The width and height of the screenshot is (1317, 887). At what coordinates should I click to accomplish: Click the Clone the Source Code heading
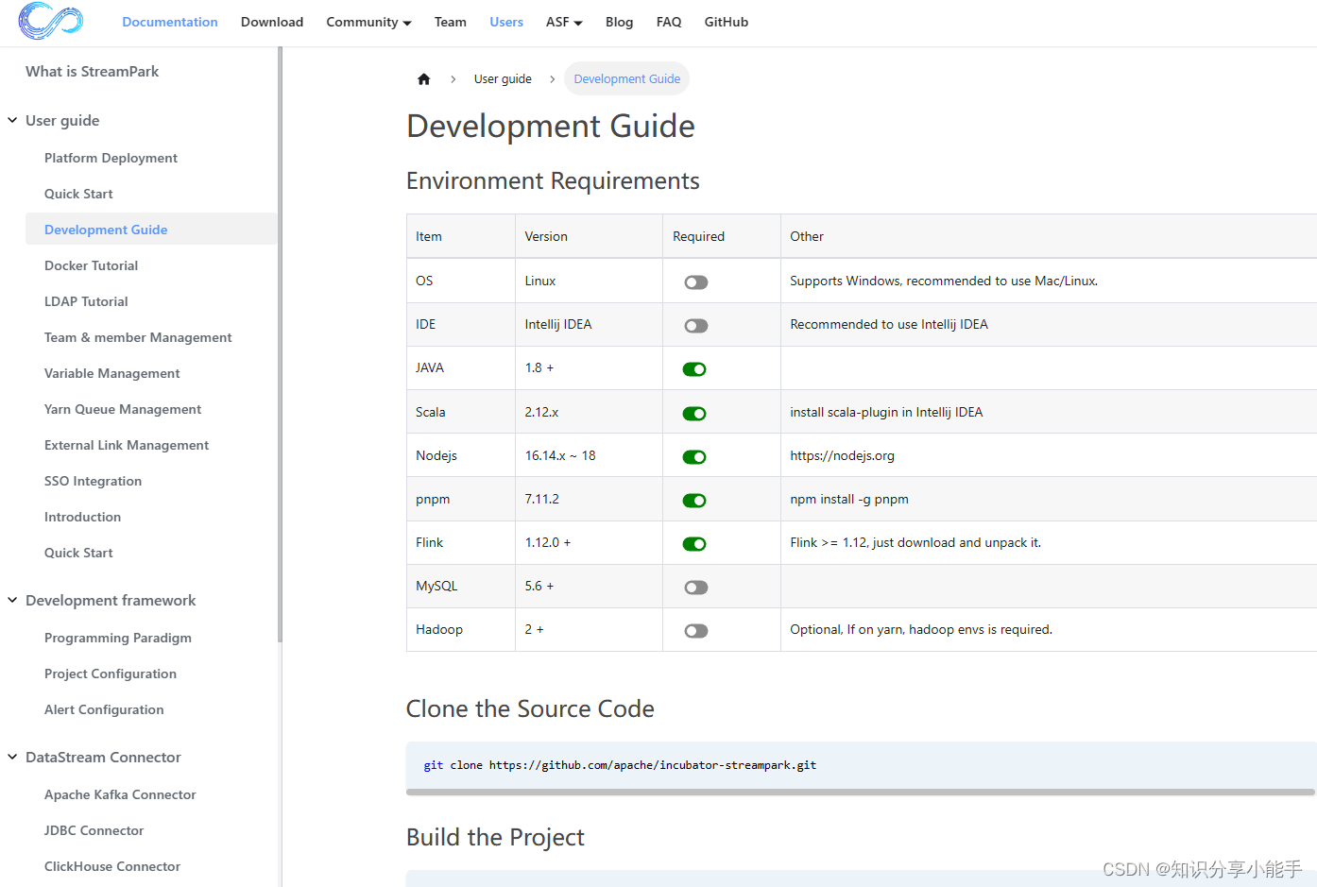[x=530, y=708]
